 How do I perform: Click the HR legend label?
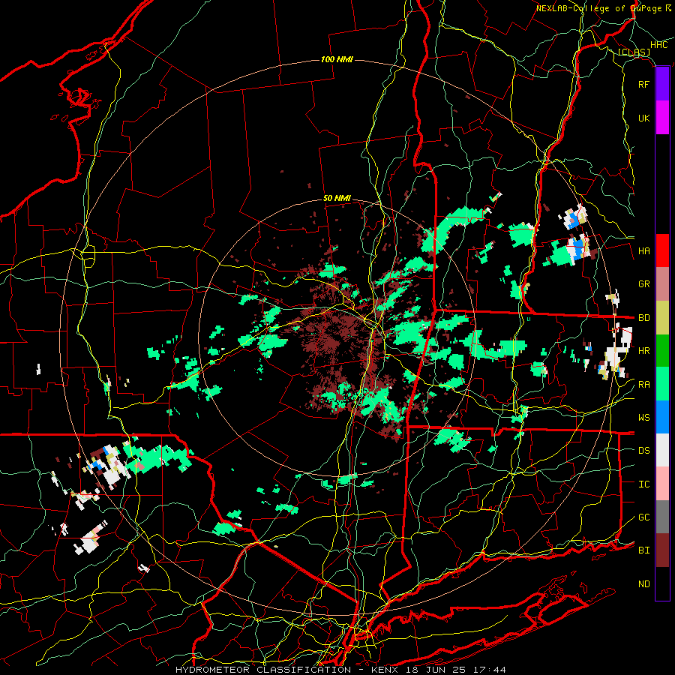[643, 351]
